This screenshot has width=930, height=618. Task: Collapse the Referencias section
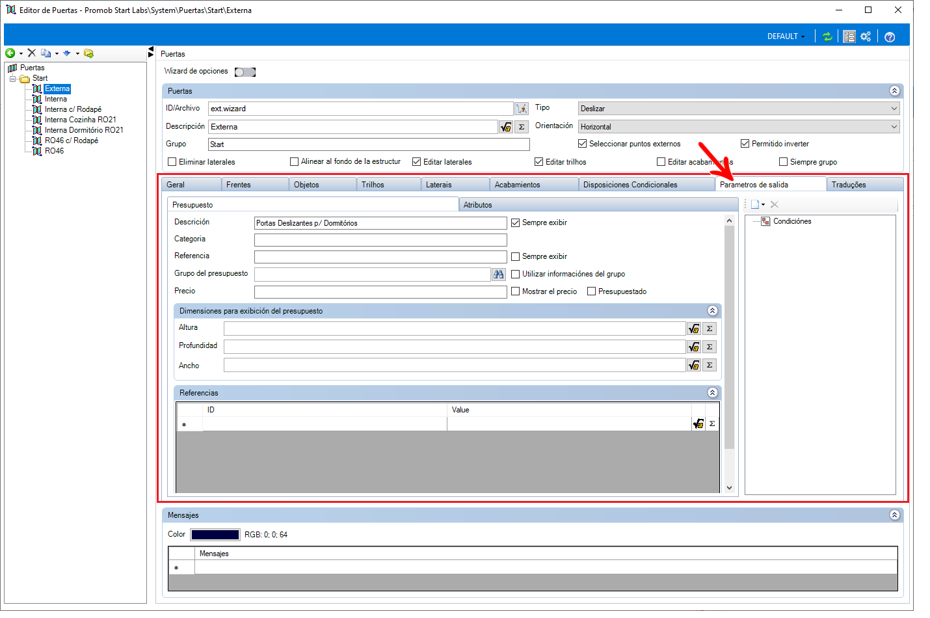pos(712,393)
